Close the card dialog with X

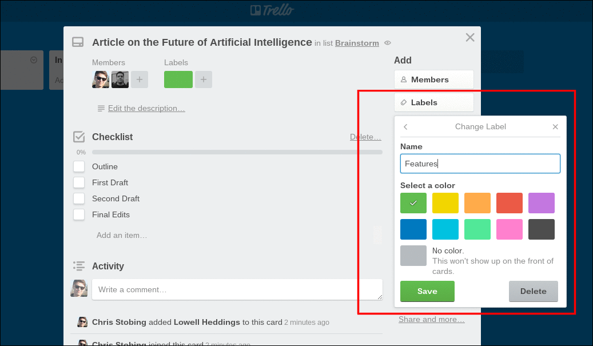point(470,38)
